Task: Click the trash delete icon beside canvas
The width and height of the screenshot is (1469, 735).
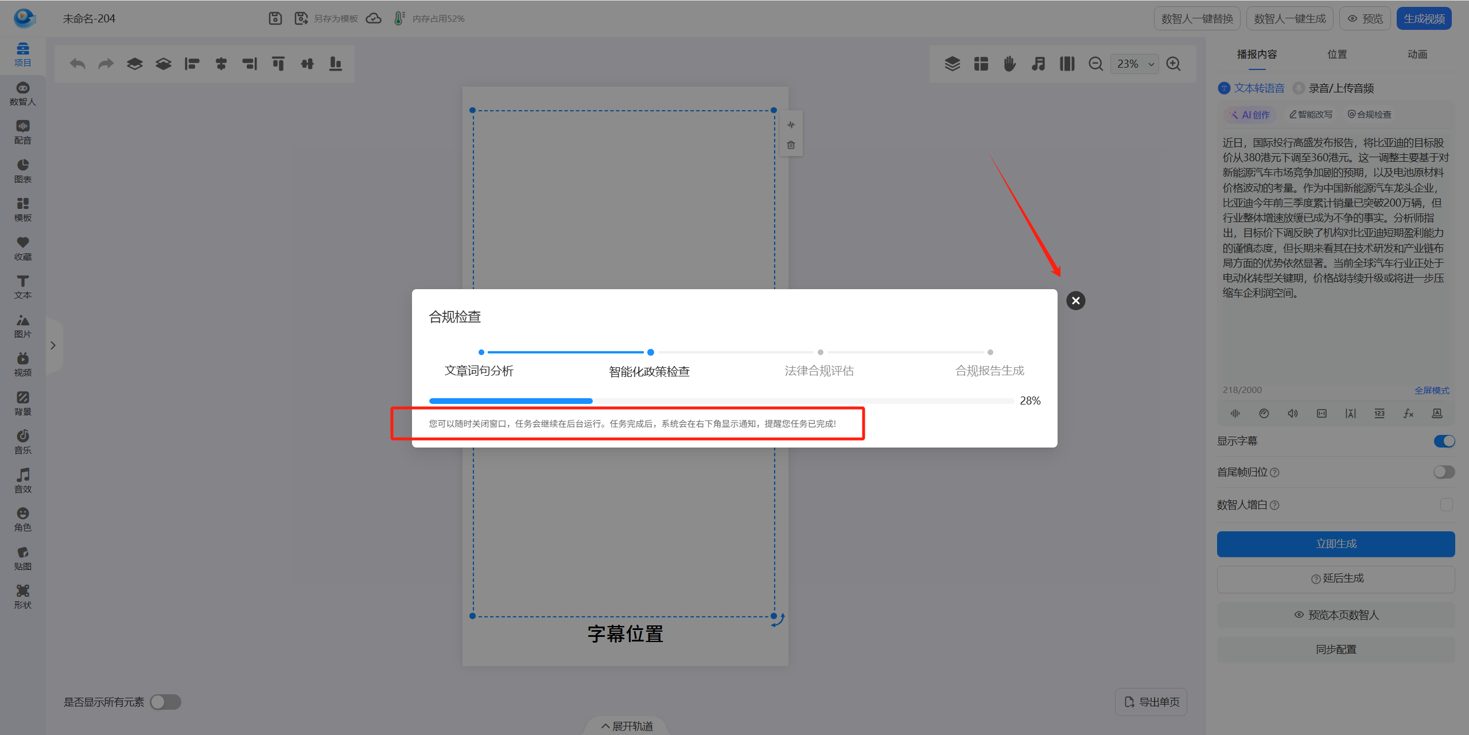Action: tap(791, 145)
